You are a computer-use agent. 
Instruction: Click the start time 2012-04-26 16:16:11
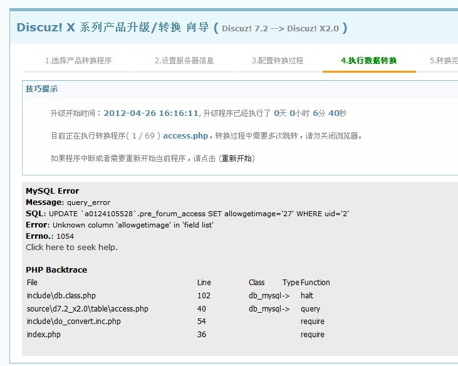151,113
